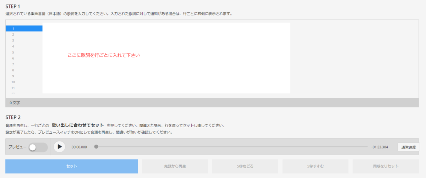426x178 pixels.
Task: Click the 0 文字 character count bar
Action: 212,103
